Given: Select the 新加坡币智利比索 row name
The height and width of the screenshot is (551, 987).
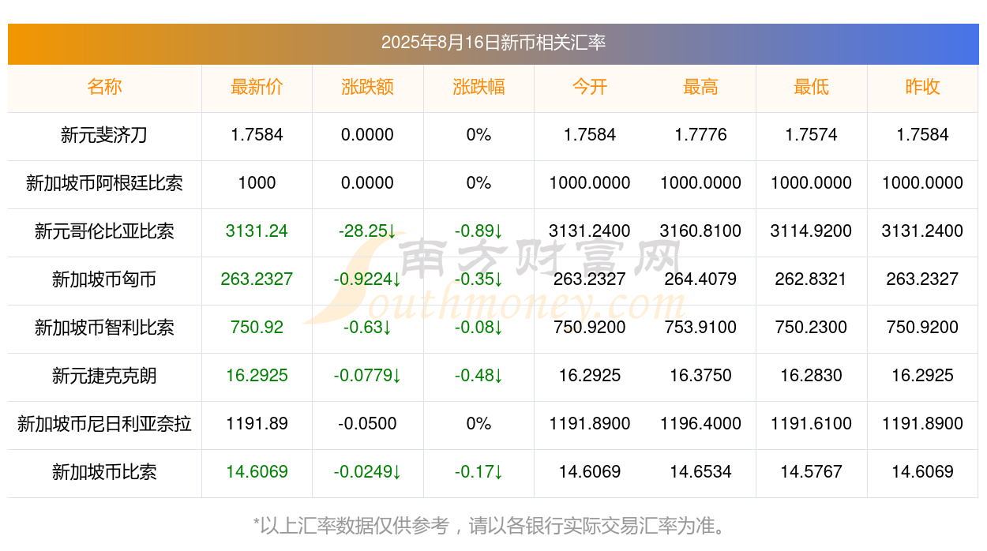Looking at the screenshot, I should pyautogui.click(x=104, y=328).
